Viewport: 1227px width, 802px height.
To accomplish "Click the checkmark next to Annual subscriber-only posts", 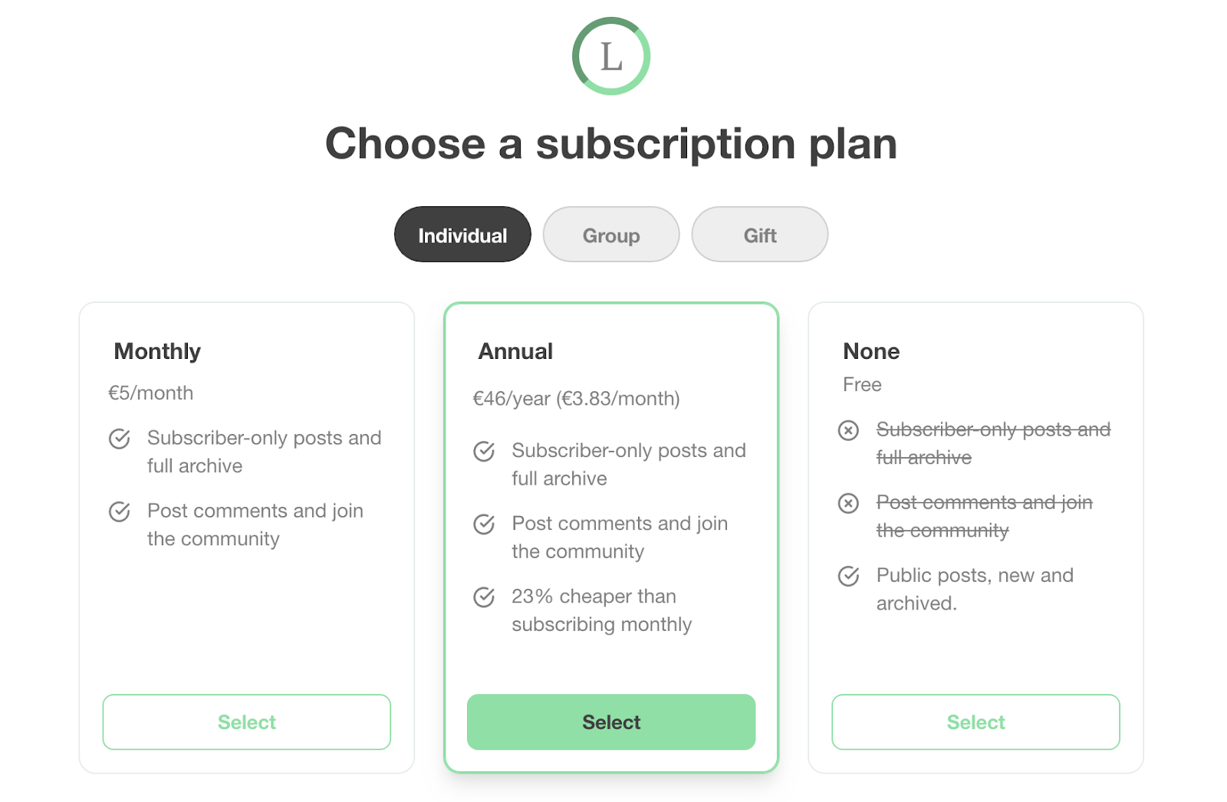I will pos(484,452).
